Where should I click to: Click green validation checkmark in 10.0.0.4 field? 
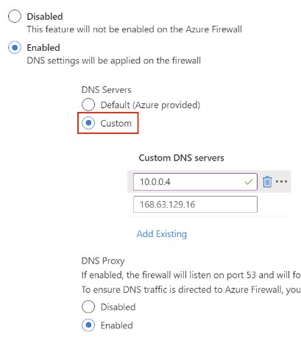pos(249,182)
